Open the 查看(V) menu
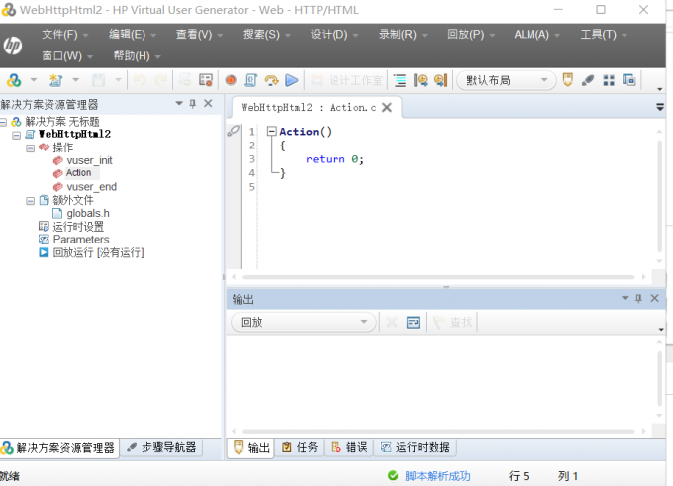This screenshot has height=486, width=673. pos(199,34)
